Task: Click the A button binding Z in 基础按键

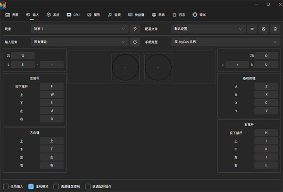Action: point(266,87)
